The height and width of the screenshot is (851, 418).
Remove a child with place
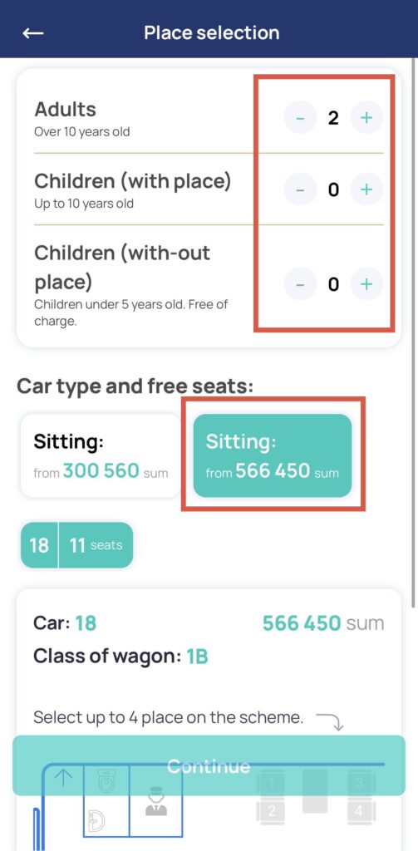[x=300, y=189]
